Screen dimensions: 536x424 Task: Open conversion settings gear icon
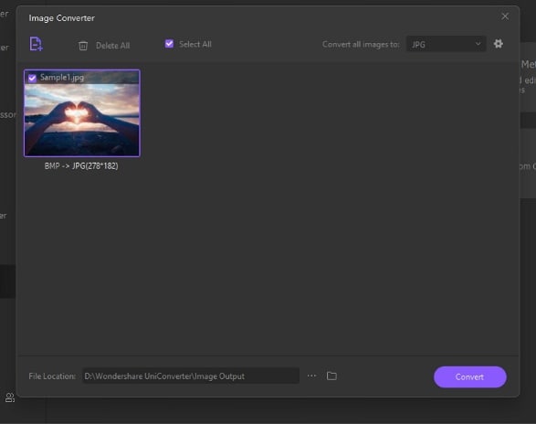[x=498, y=44]
